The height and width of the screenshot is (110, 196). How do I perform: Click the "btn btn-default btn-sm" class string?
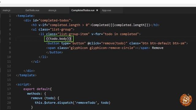click(163, 43)
